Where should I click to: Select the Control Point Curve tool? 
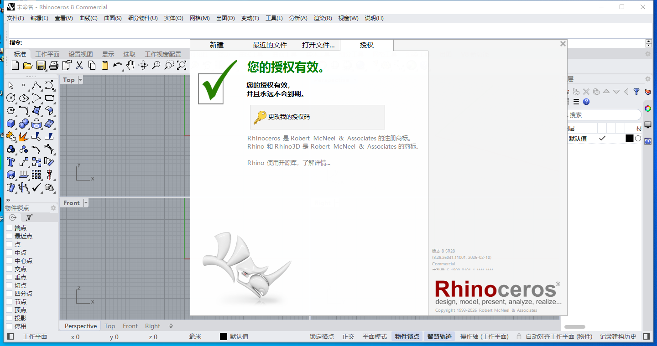pos(49,85)
